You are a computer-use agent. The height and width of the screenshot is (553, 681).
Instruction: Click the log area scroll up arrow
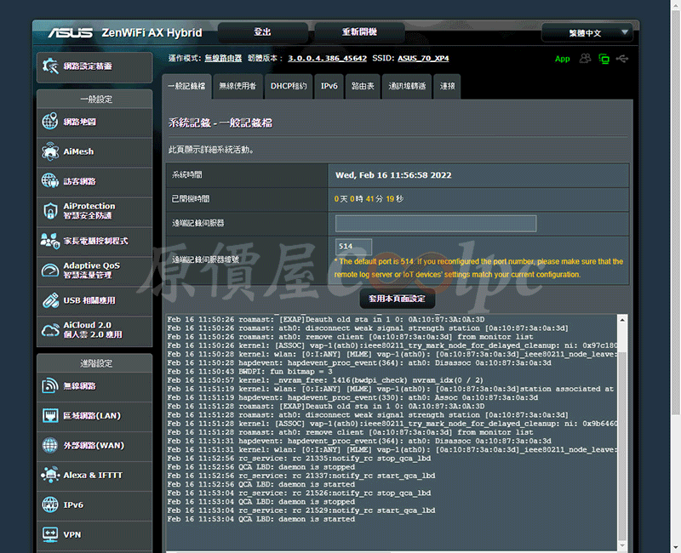(x=622, y=320)
